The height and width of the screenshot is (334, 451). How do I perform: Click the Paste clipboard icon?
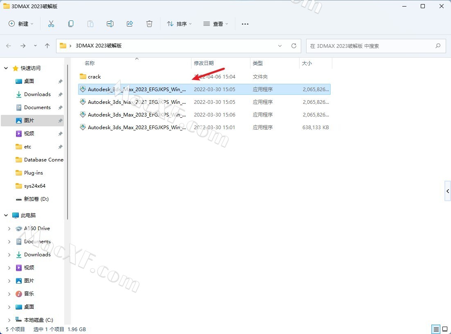(x=90, y=24)
